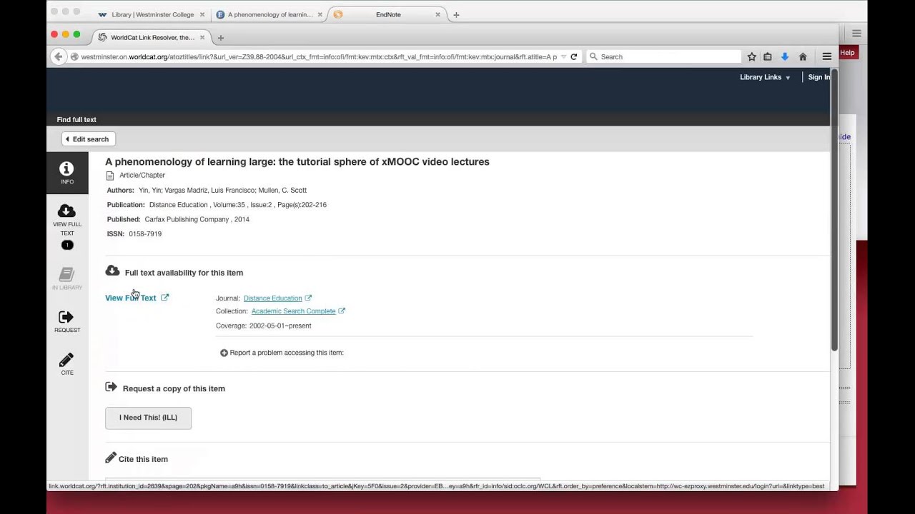Open the View Full Text link

coord(131,298)
